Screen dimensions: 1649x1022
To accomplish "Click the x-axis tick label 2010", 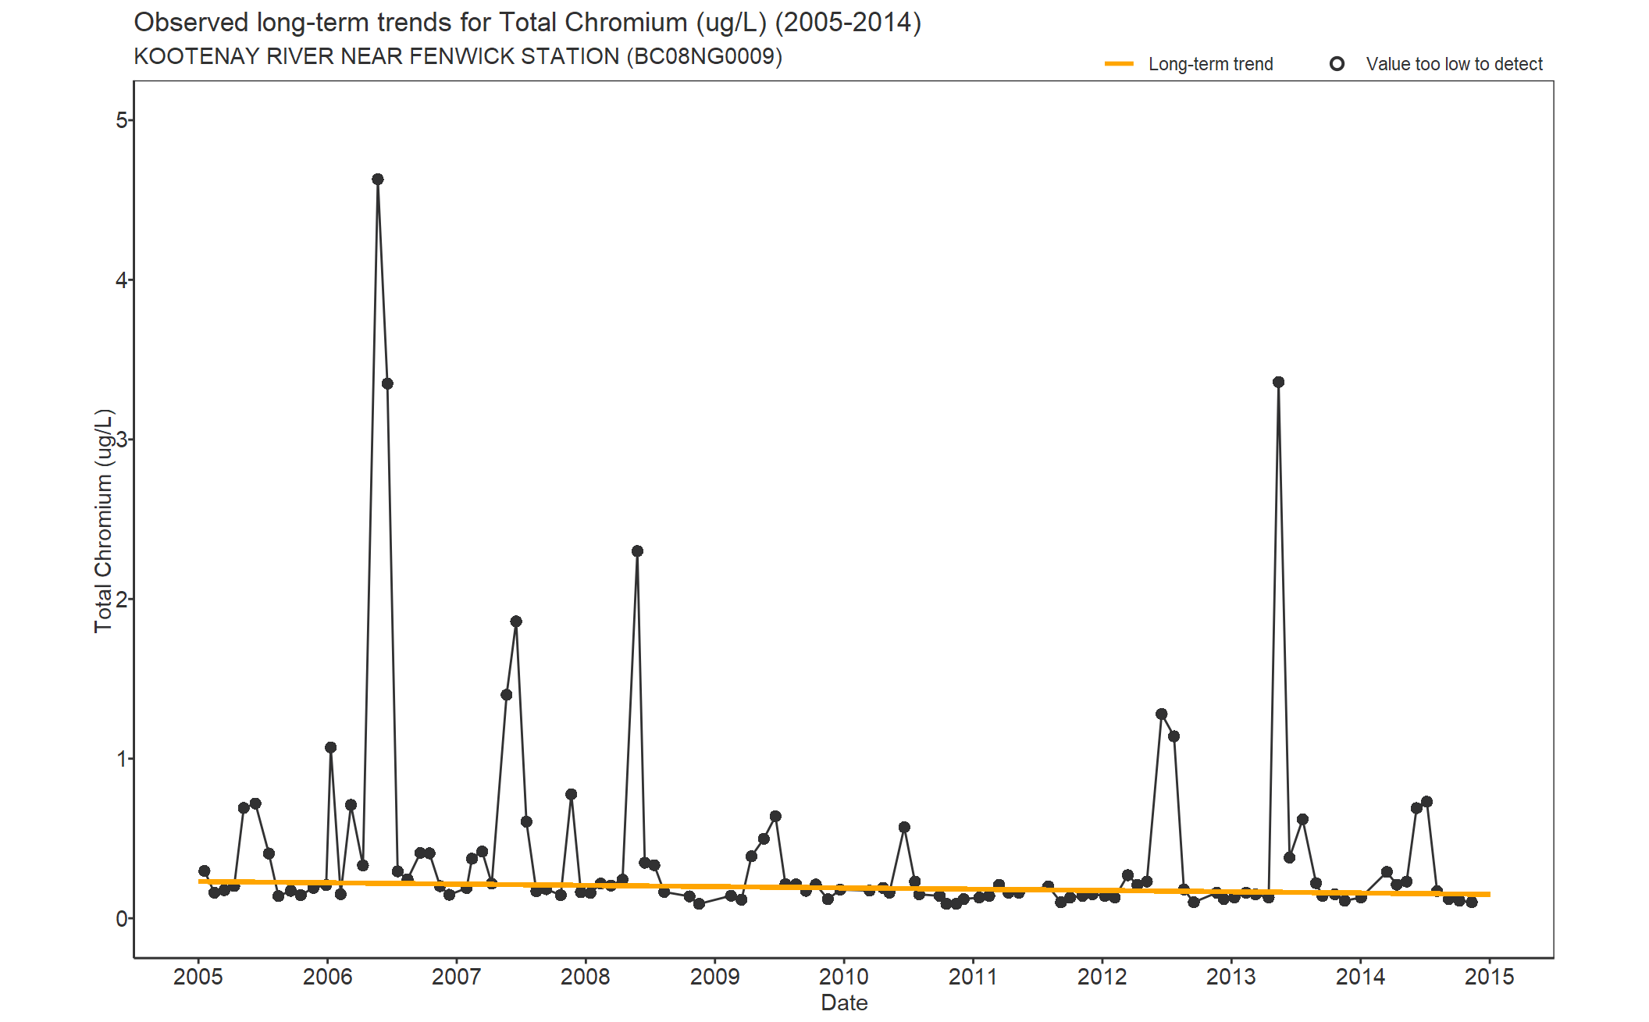I will pyautogui.click(x=844, y=977).
